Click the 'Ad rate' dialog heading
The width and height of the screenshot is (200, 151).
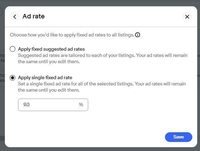34,16
